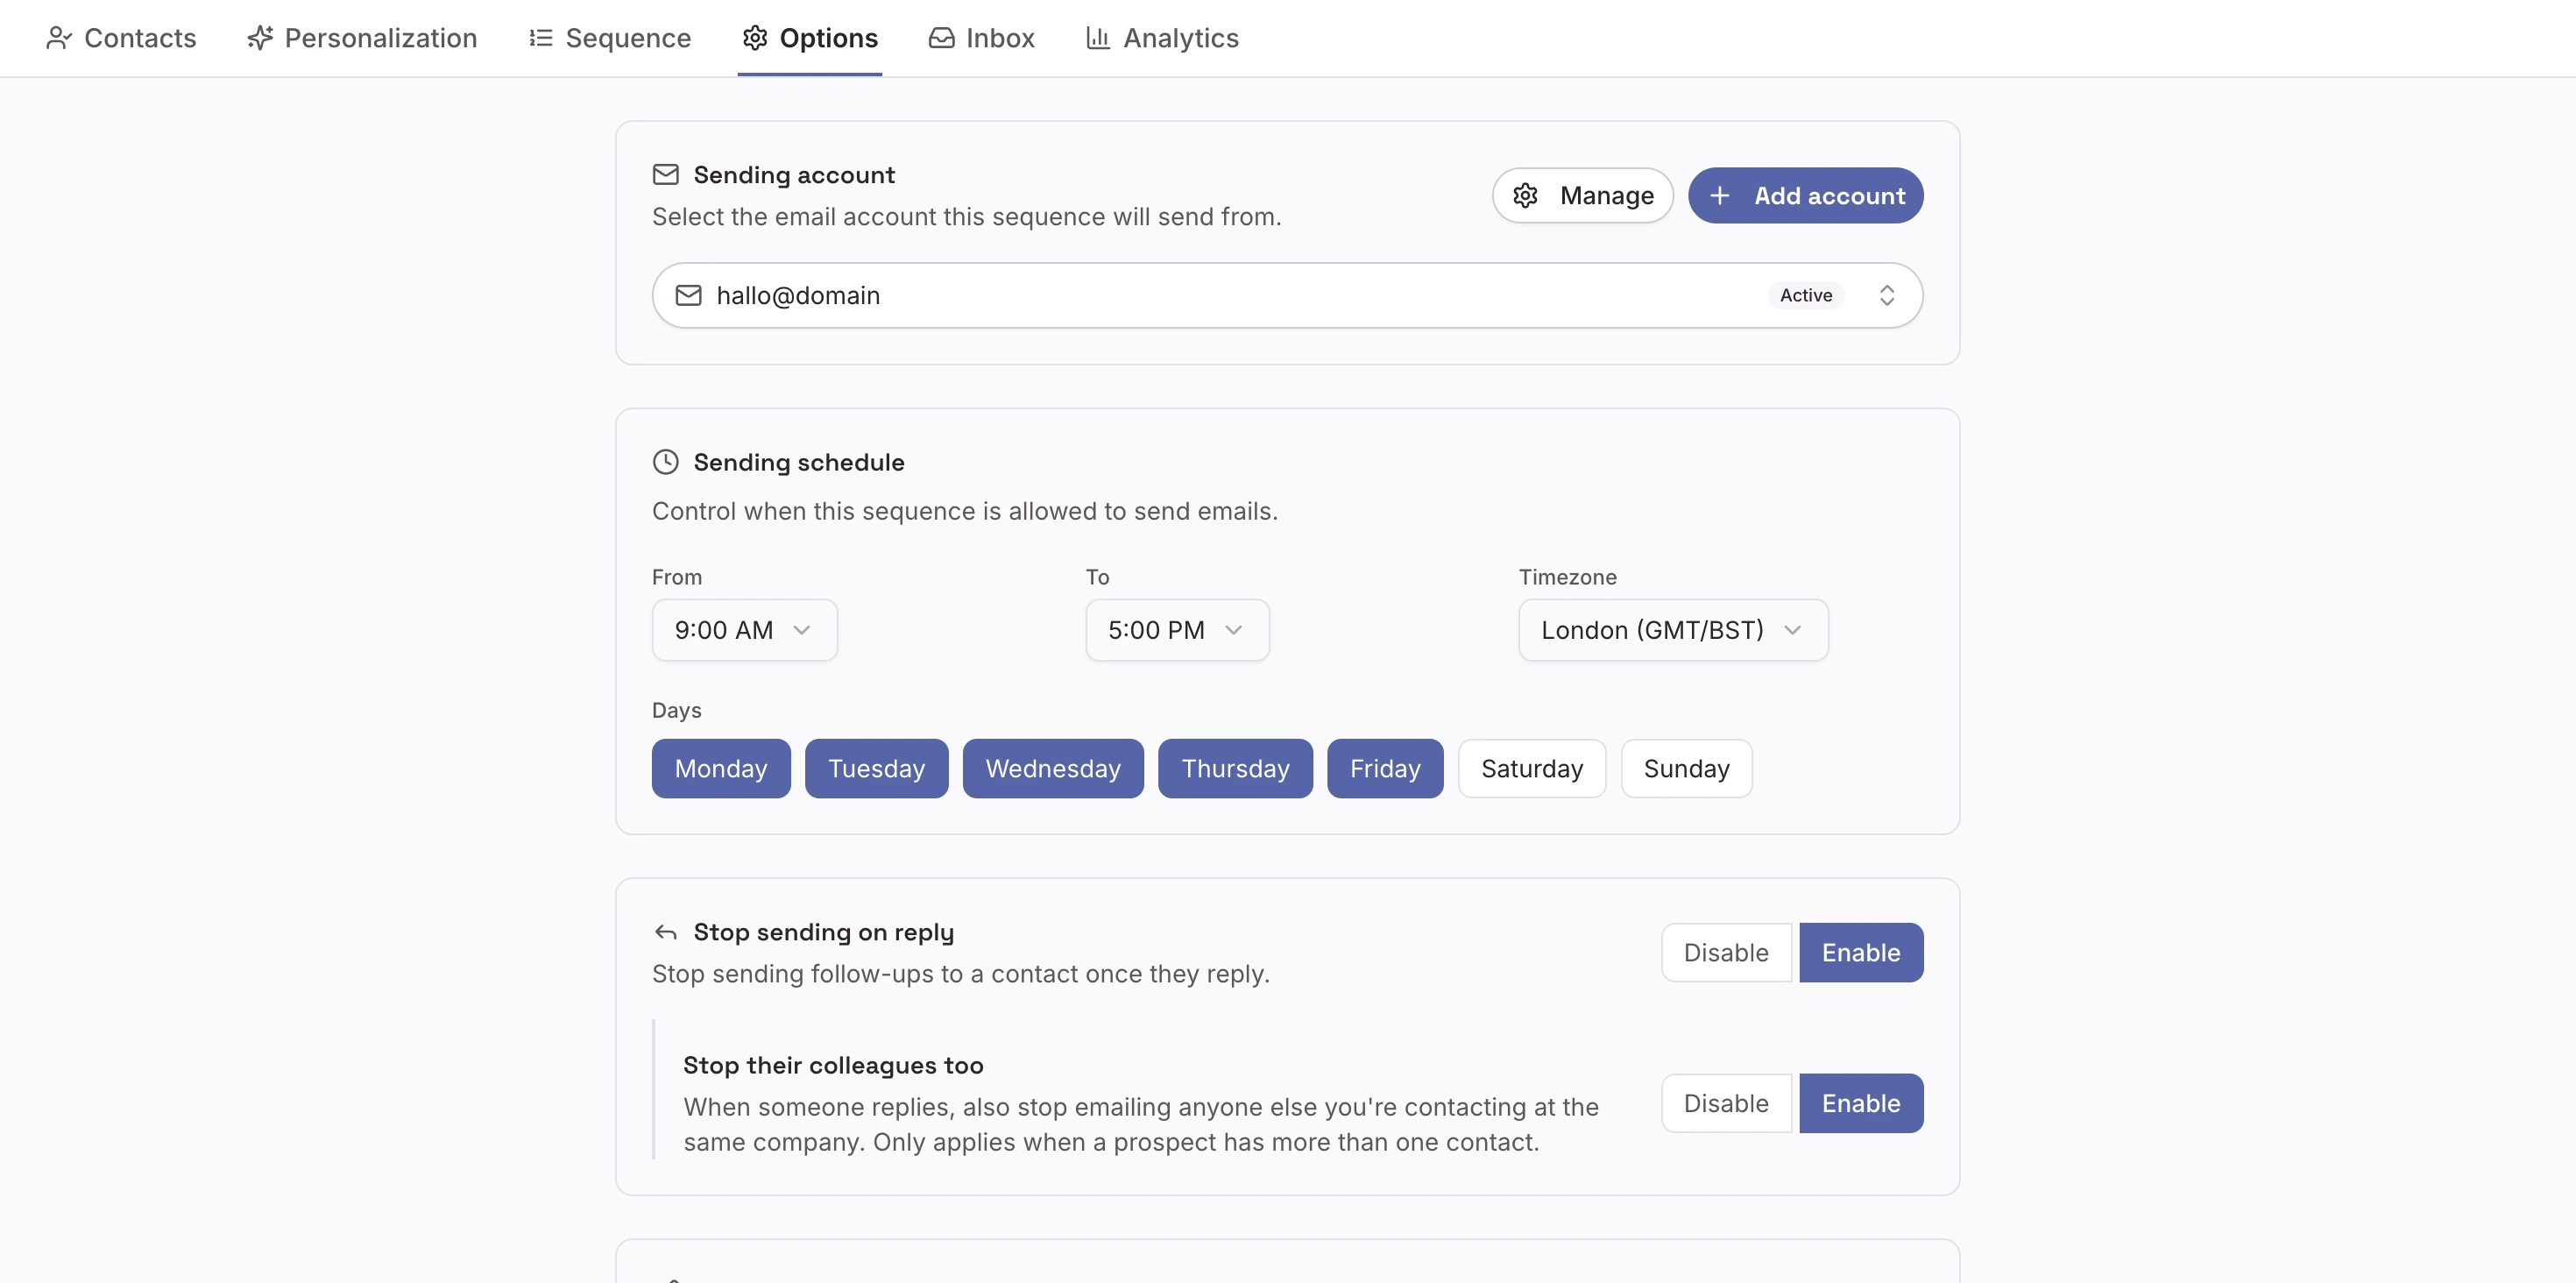Click the envelope icon next to hallo@domain
2576x1283 pixels.
tap(689, 295)
